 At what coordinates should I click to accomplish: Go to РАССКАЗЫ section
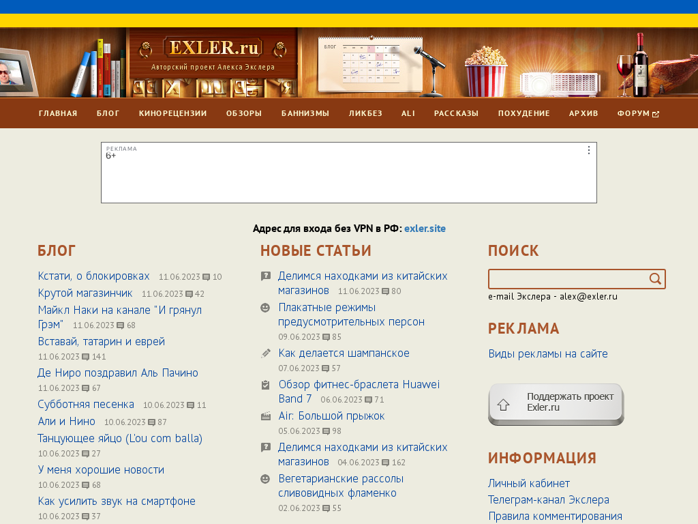456,113
